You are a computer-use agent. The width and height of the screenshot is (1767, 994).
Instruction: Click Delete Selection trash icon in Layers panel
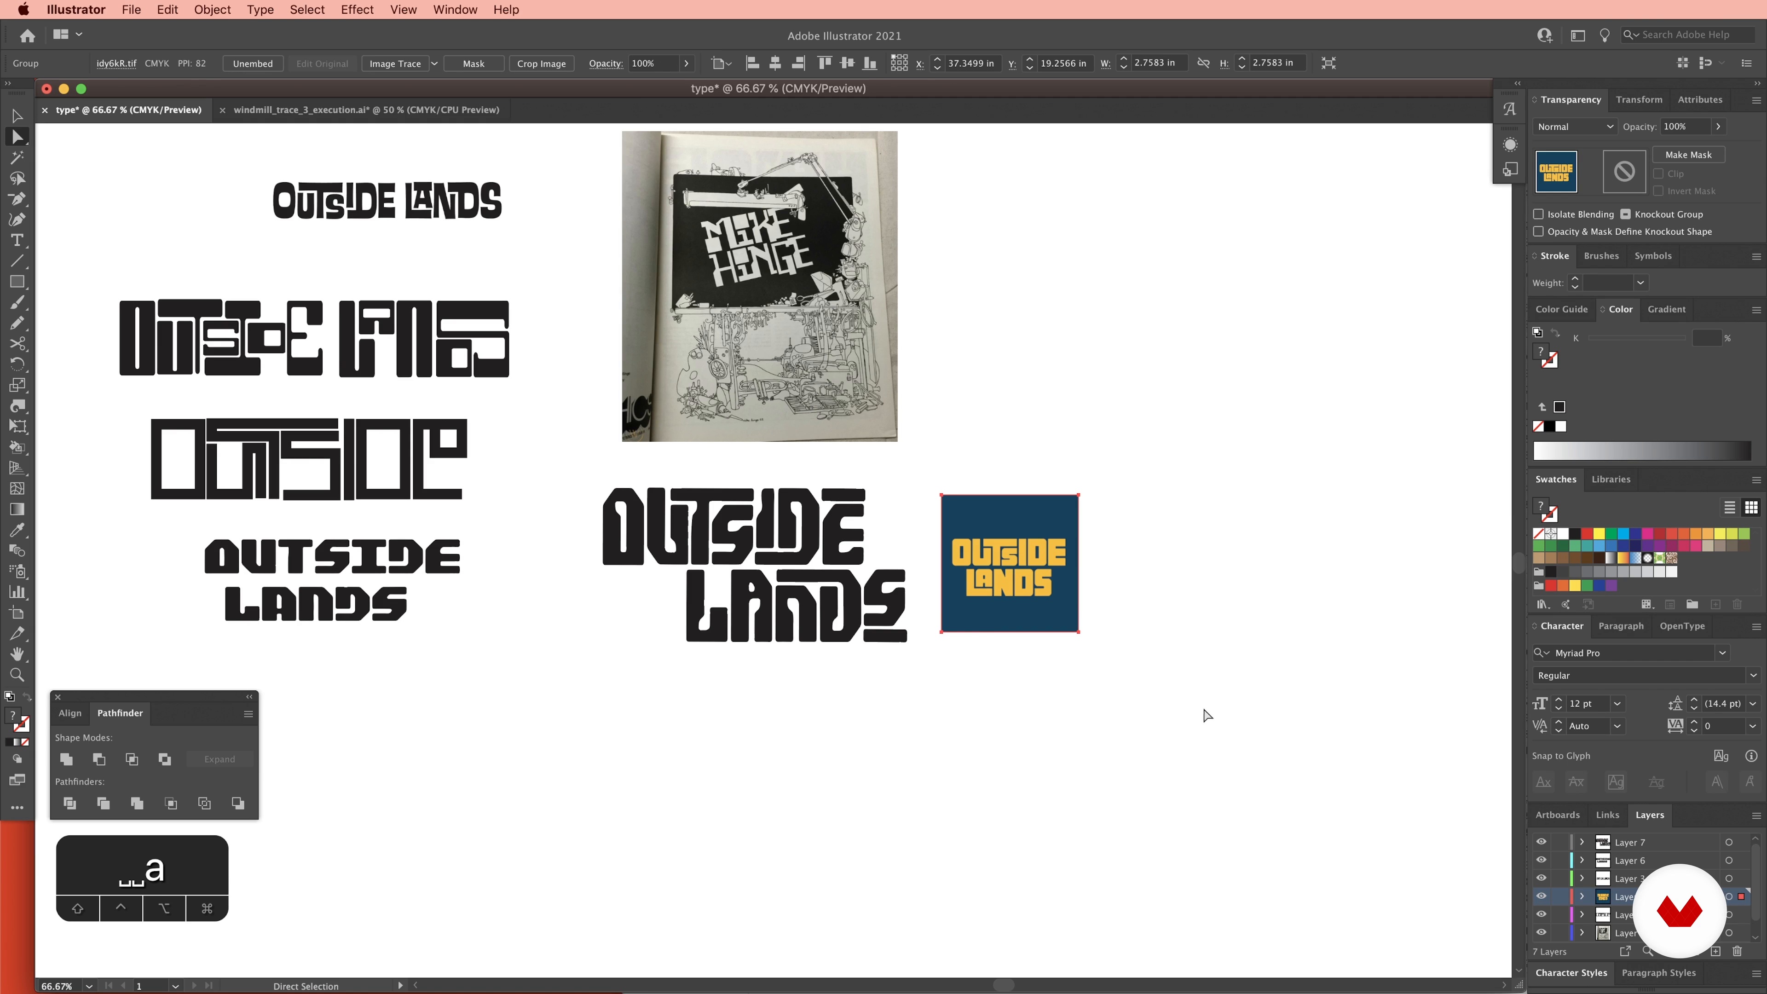1738,952
